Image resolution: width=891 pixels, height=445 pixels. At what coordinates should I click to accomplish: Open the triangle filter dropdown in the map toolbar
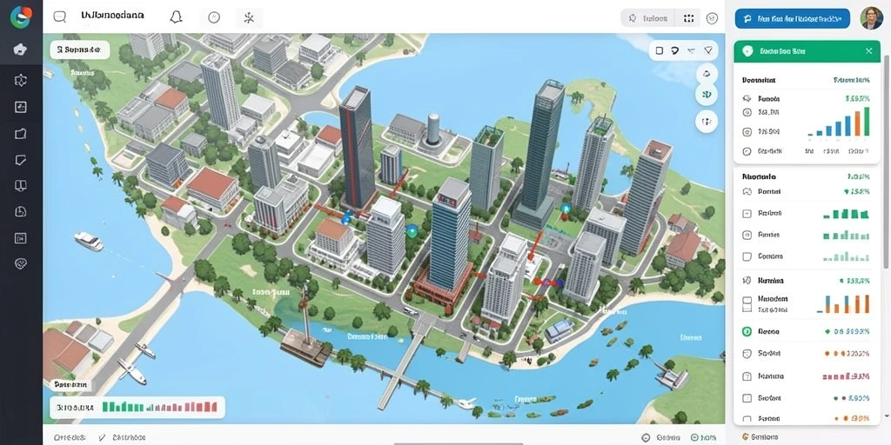coord(708,50)
